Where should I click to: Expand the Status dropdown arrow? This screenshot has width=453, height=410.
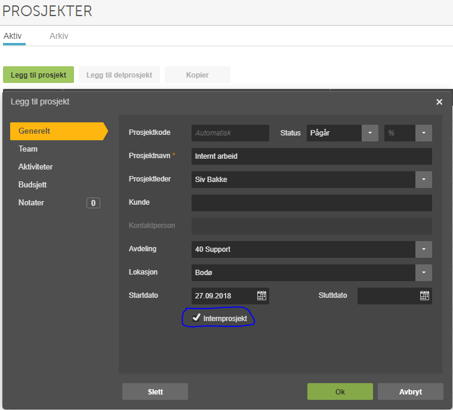click(x=370, y=133)
